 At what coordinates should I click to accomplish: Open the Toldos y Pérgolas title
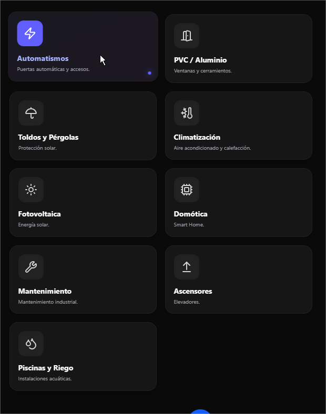point(48,137)
